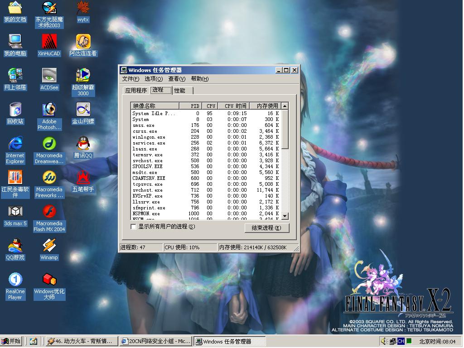Select the sfmprint.exe process row
Screen dimensions: 464x348
click(x=206, y=208)
